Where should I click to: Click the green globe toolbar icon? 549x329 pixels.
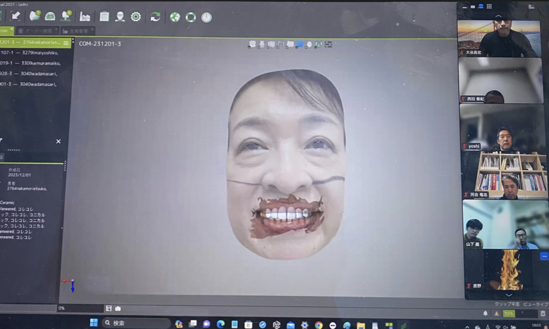click(175, 17)
